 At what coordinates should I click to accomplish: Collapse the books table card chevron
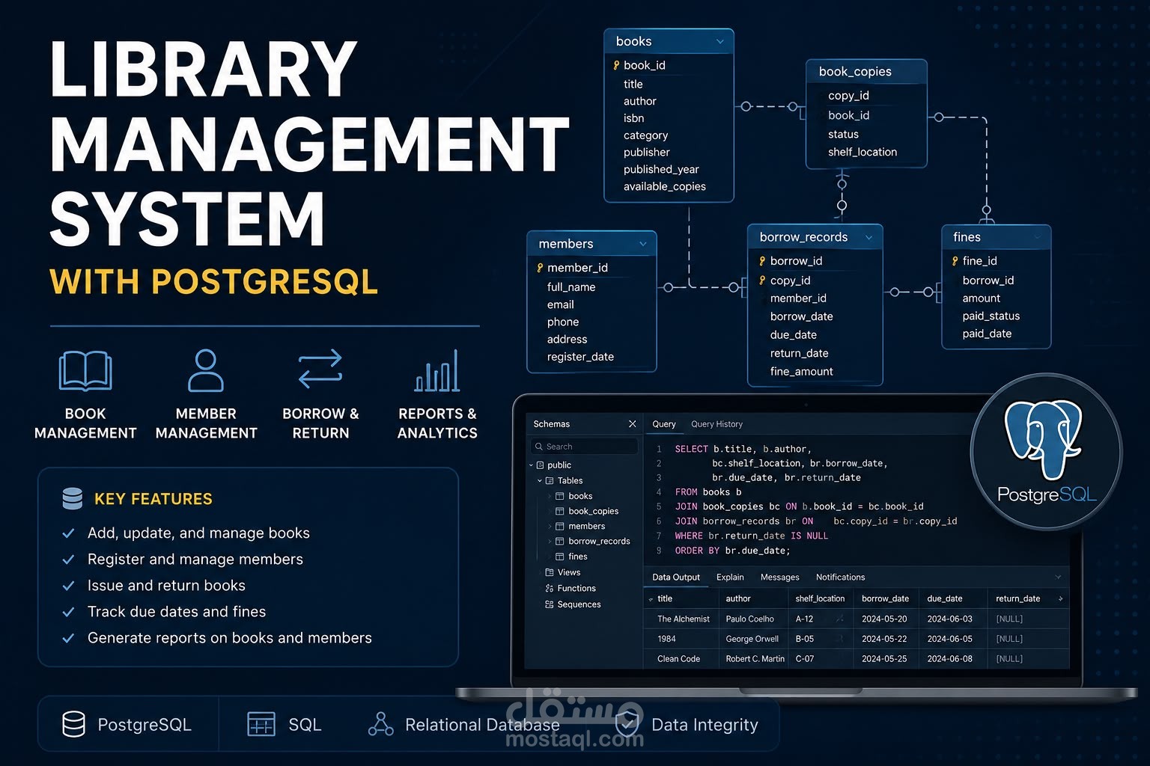point(720,42)
